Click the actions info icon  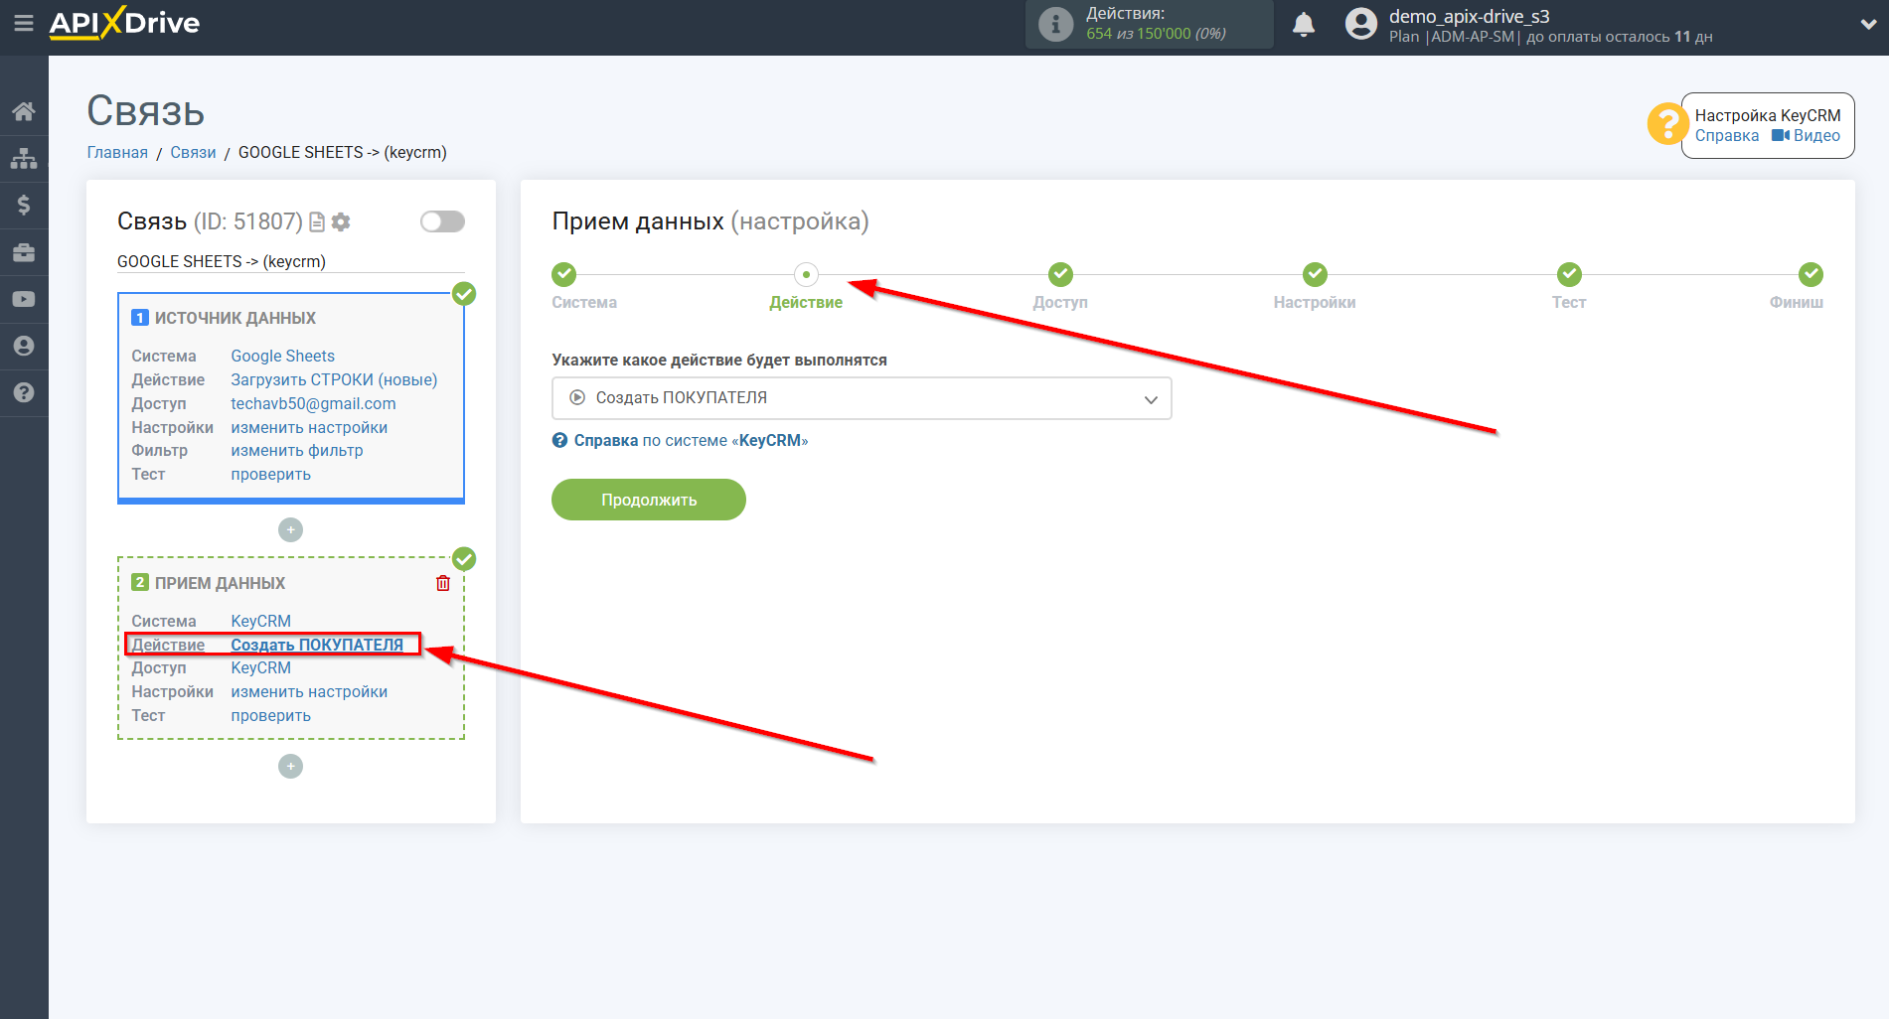pos(1055,24)
